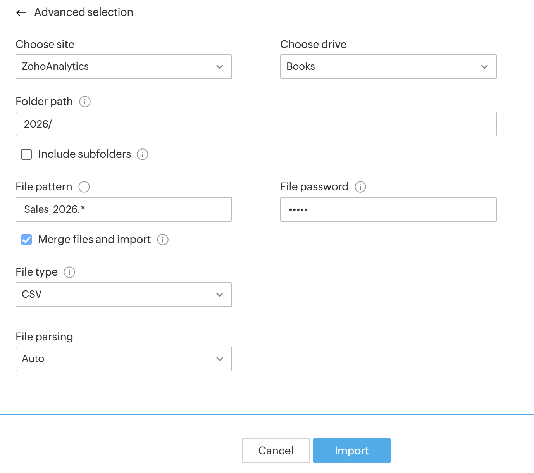This screenshot has height=473, width=534.
Task: Open the Choose drive dropdown showing Books
Action: [x=388, y=67]
